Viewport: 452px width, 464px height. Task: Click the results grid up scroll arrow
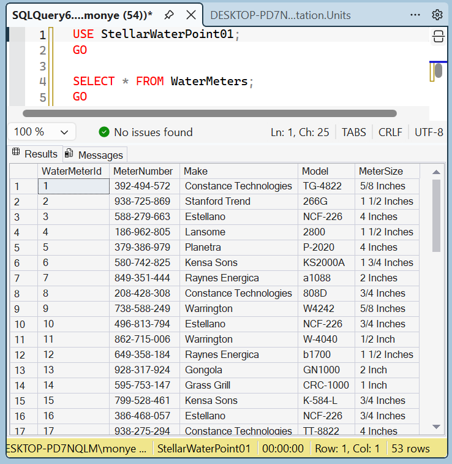pyautogui.click(x=436, y=172)
